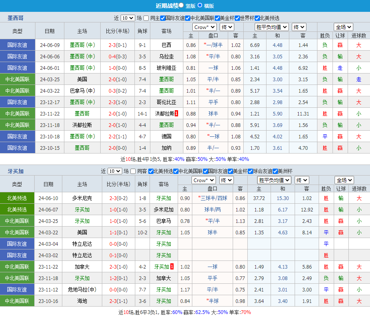Viewport: 370px width, 316px height.
Task: Open the 巴西 team link
Action: pos(166,45)
